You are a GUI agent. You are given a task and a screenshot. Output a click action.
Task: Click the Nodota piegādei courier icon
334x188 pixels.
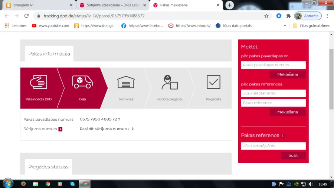170,82
